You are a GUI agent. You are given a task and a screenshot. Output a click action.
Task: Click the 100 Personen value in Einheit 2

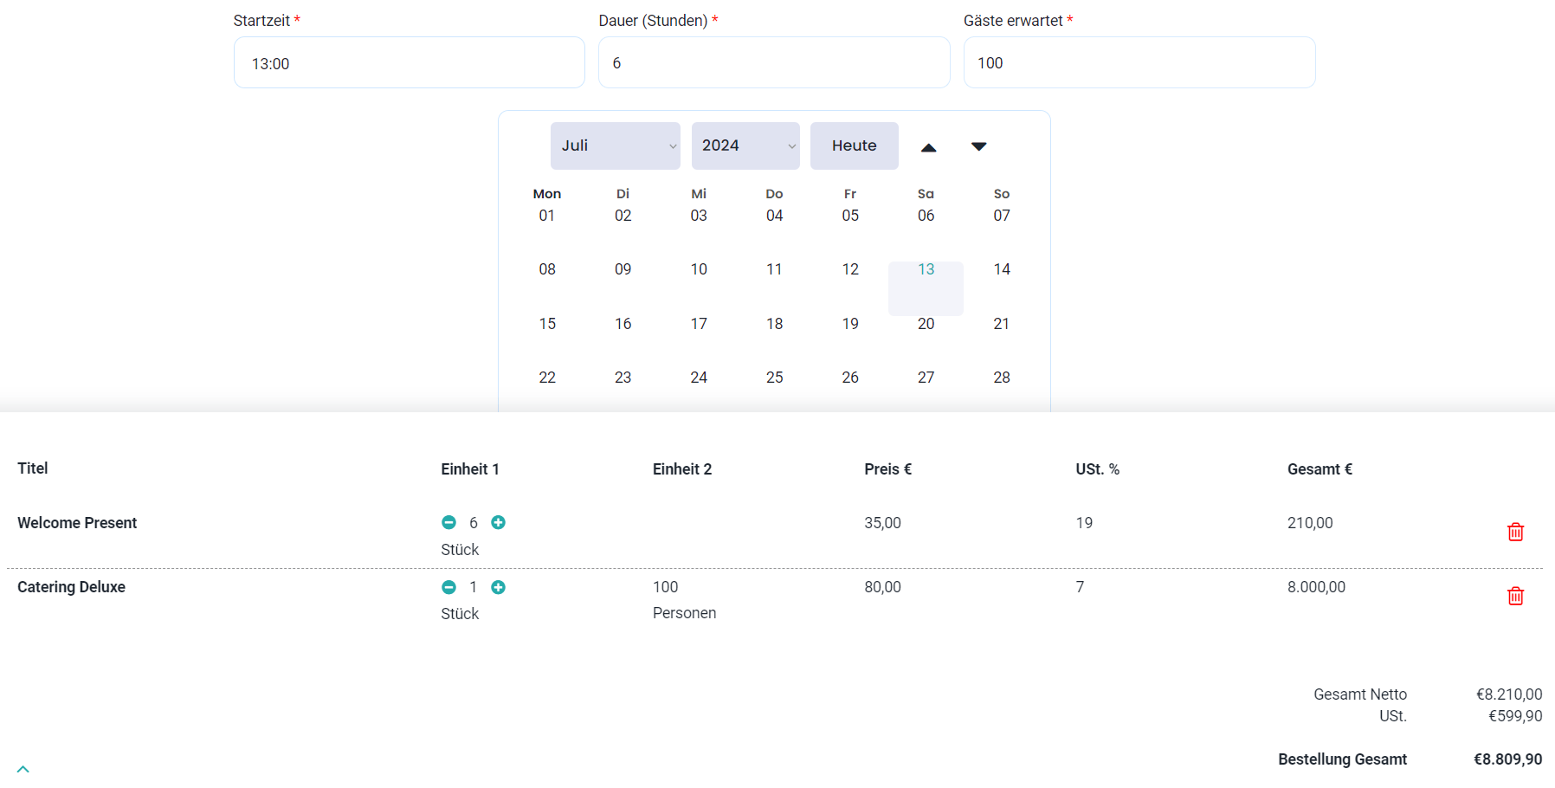[x=684, y=600]
